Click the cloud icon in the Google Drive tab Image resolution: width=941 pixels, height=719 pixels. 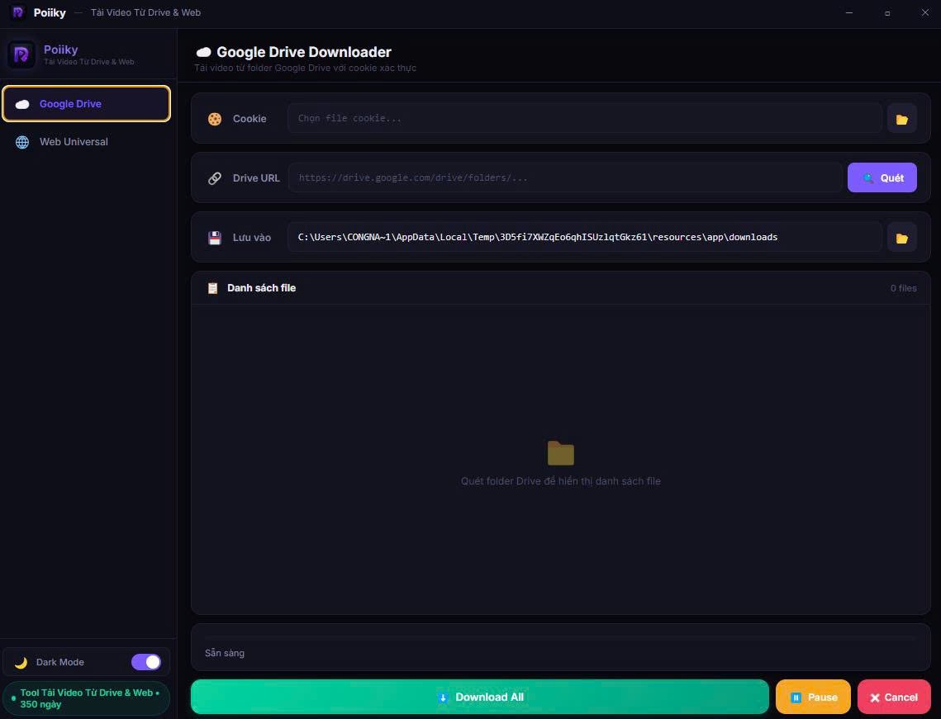point(22,104)
